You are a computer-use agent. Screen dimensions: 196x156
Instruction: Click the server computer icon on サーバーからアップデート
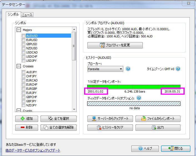pyautogui.click(x=94, y=119)
